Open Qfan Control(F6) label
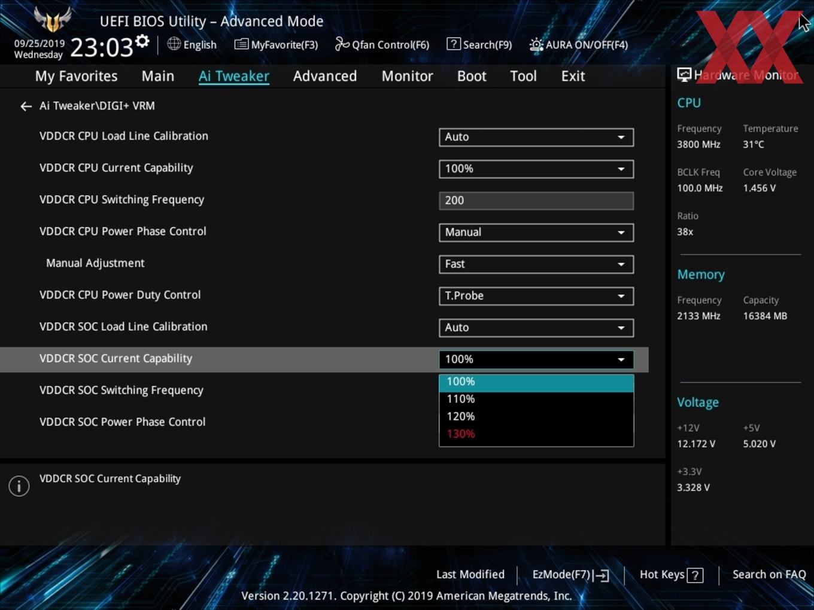 click(391, 45)
